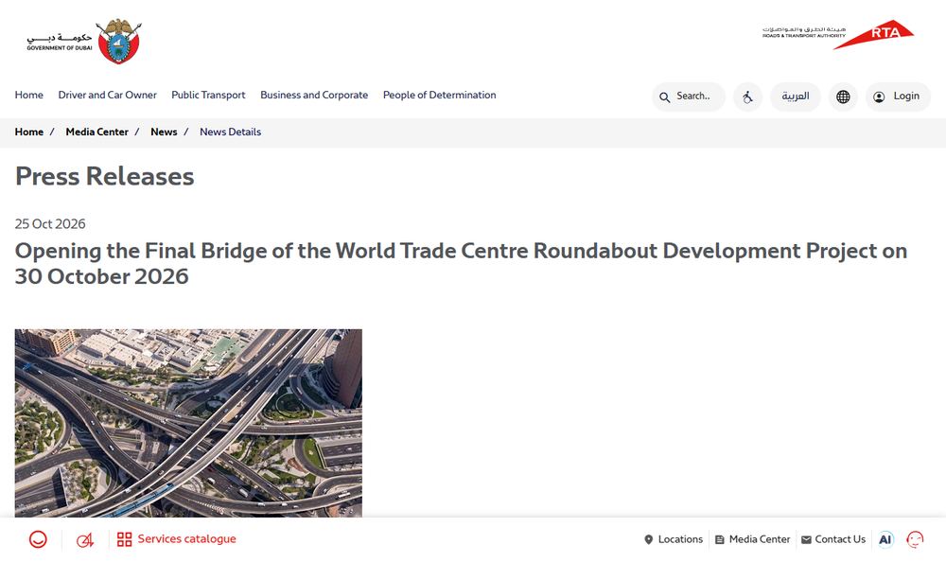This screenshot has height=562, width=946.
Task: Open the roundabout aerial photo
Action: (188, 423)
